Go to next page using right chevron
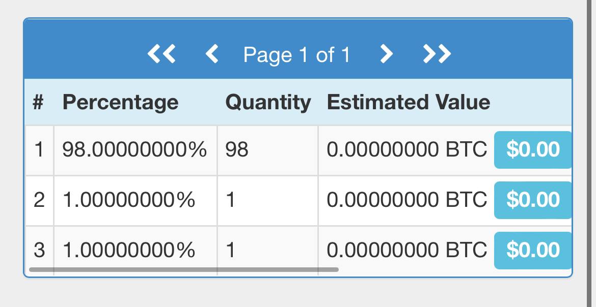The width and height of the screenshot is (596, 307). click(x=387, y=54)
